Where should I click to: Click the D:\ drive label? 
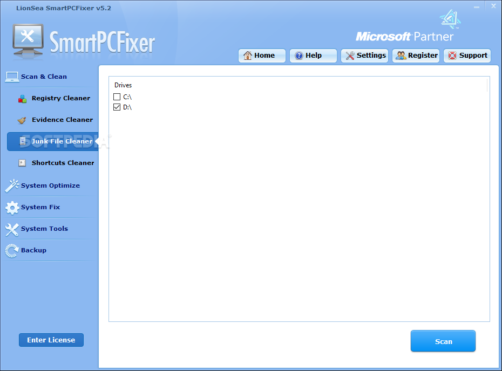pyautogui.click(x=127, y=107)
